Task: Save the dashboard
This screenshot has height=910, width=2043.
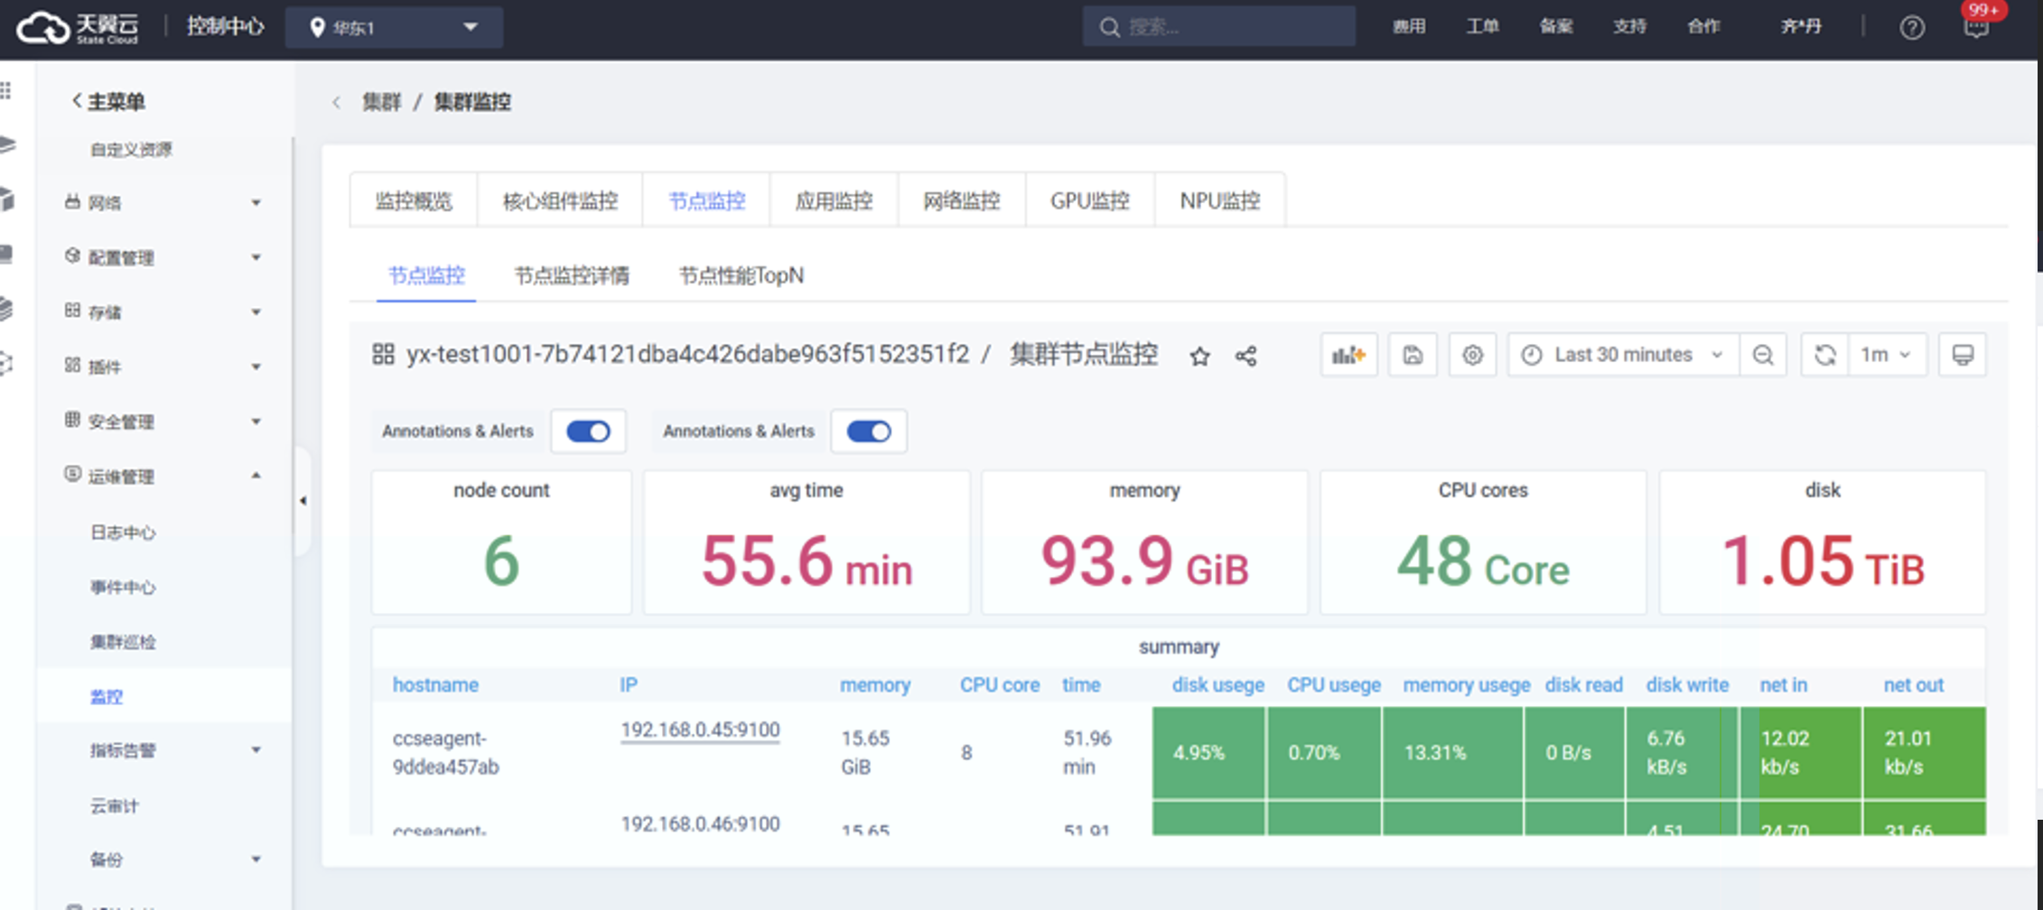Action: (1413, 355)
